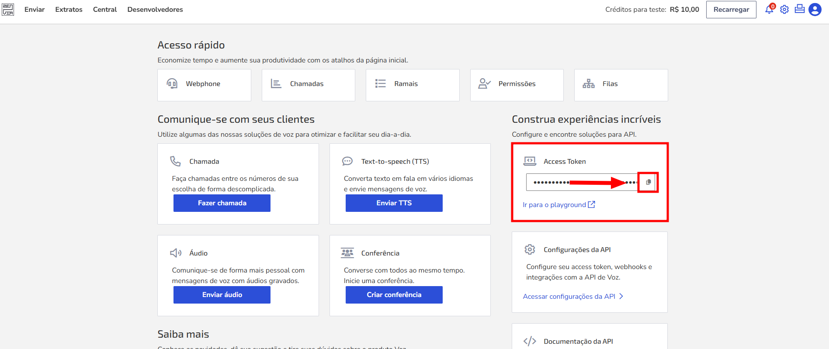The width and height of the screenshot is (829, 349).
Task: Click the notifications bell icon
Action: point(769,10)
